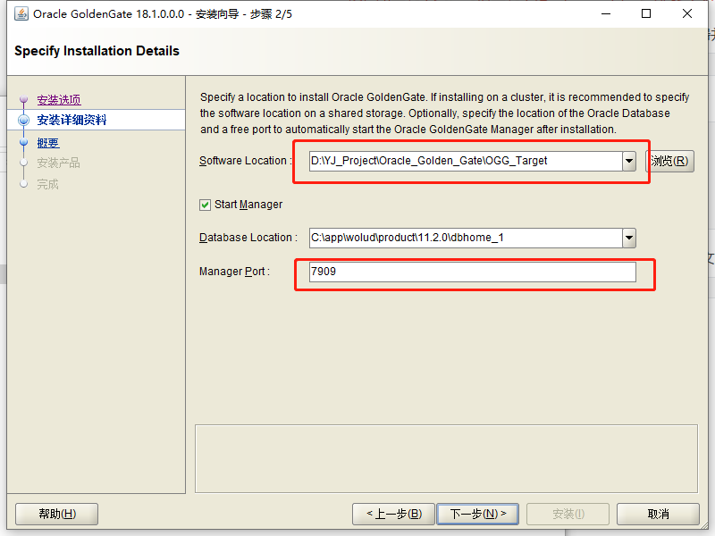
Task: Open the Database Location dropdown arrow
Action: [x=629, y=238]
